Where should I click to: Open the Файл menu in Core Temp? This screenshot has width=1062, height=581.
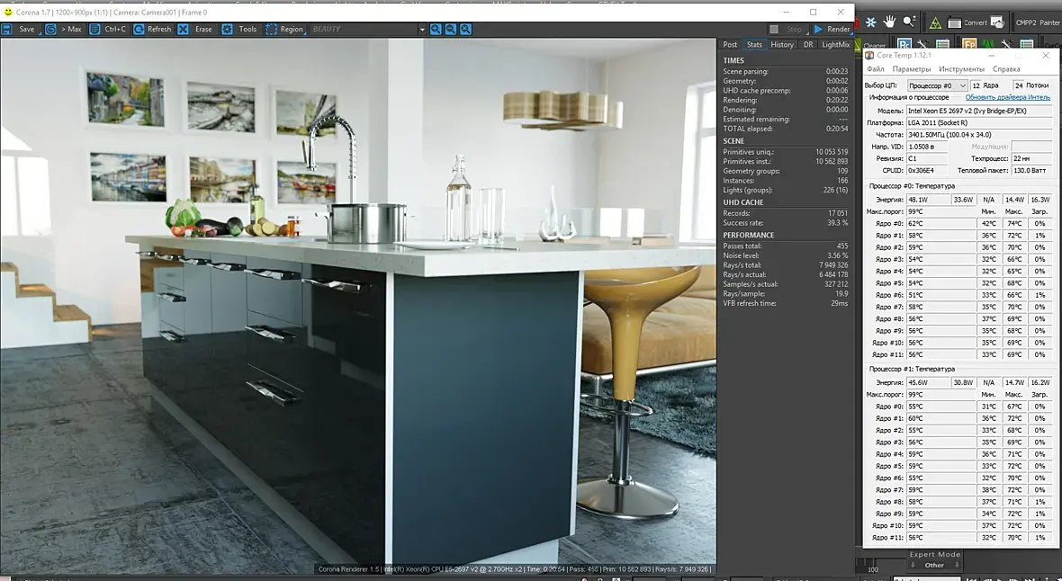click(x=875, y=69)
